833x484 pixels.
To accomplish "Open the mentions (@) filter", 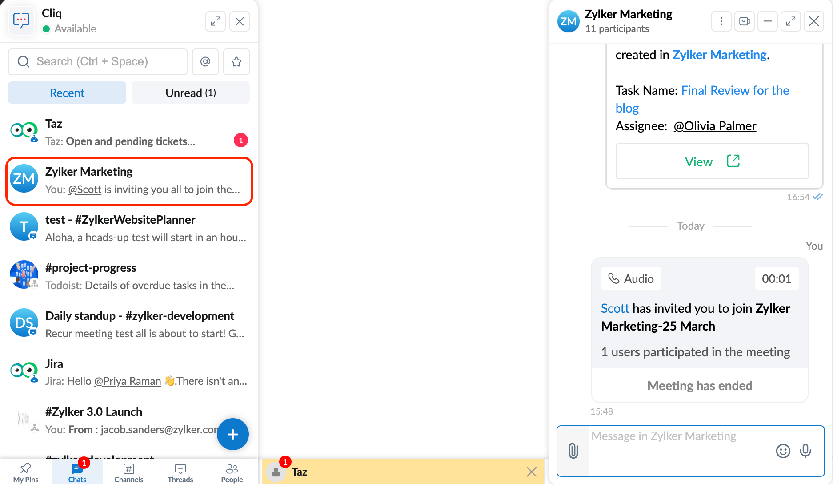I will [205, 61].
